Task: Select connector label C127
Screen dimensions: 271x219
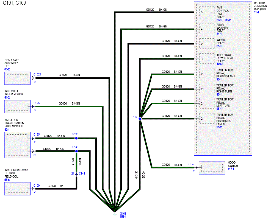Action: coord(192,164)
